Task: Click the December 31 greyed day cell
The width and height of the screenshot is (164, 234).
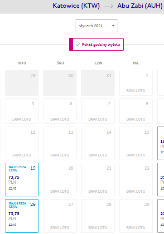Action: (x=98, y=83)
